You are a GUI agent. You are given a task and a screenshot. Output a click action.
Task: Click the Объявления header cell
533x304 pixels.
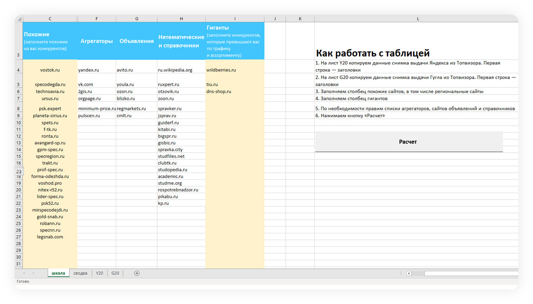pos(137,41)
